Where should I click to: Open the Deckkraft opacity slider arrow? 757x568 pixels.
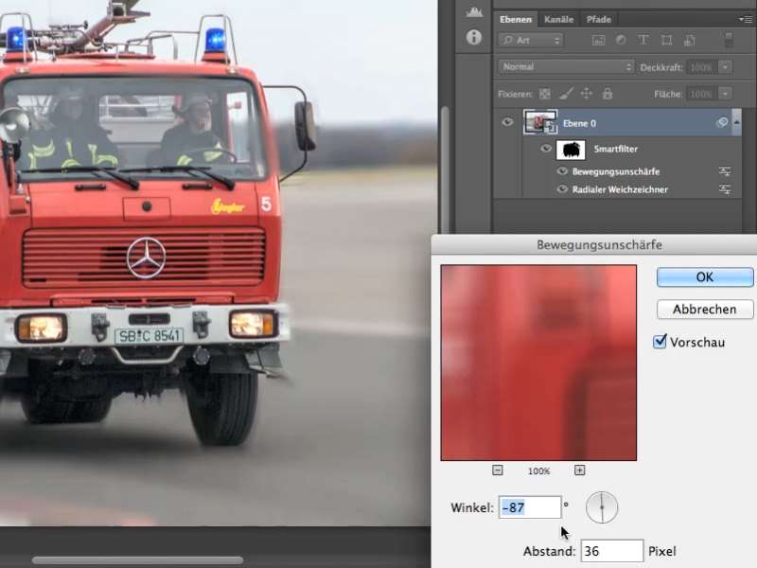(725, 67)
